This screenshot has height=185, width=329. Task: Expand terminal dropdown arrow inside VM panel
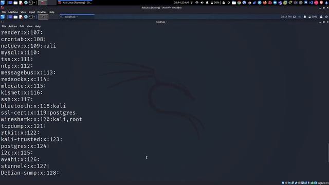click(34, 17)
